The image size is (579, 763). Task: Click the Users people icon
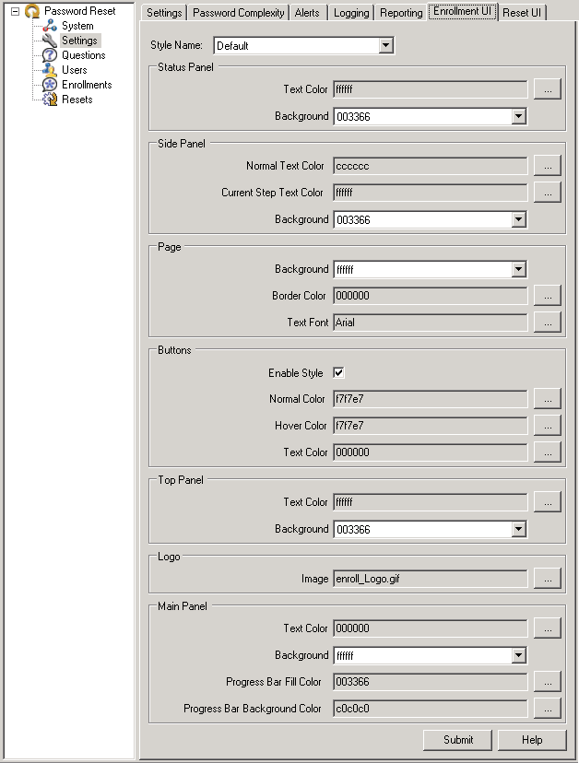49,70
